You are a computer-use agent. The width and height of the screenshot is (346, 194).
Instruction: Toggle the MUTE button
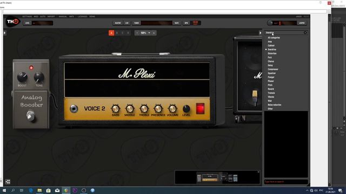point(177,23)
